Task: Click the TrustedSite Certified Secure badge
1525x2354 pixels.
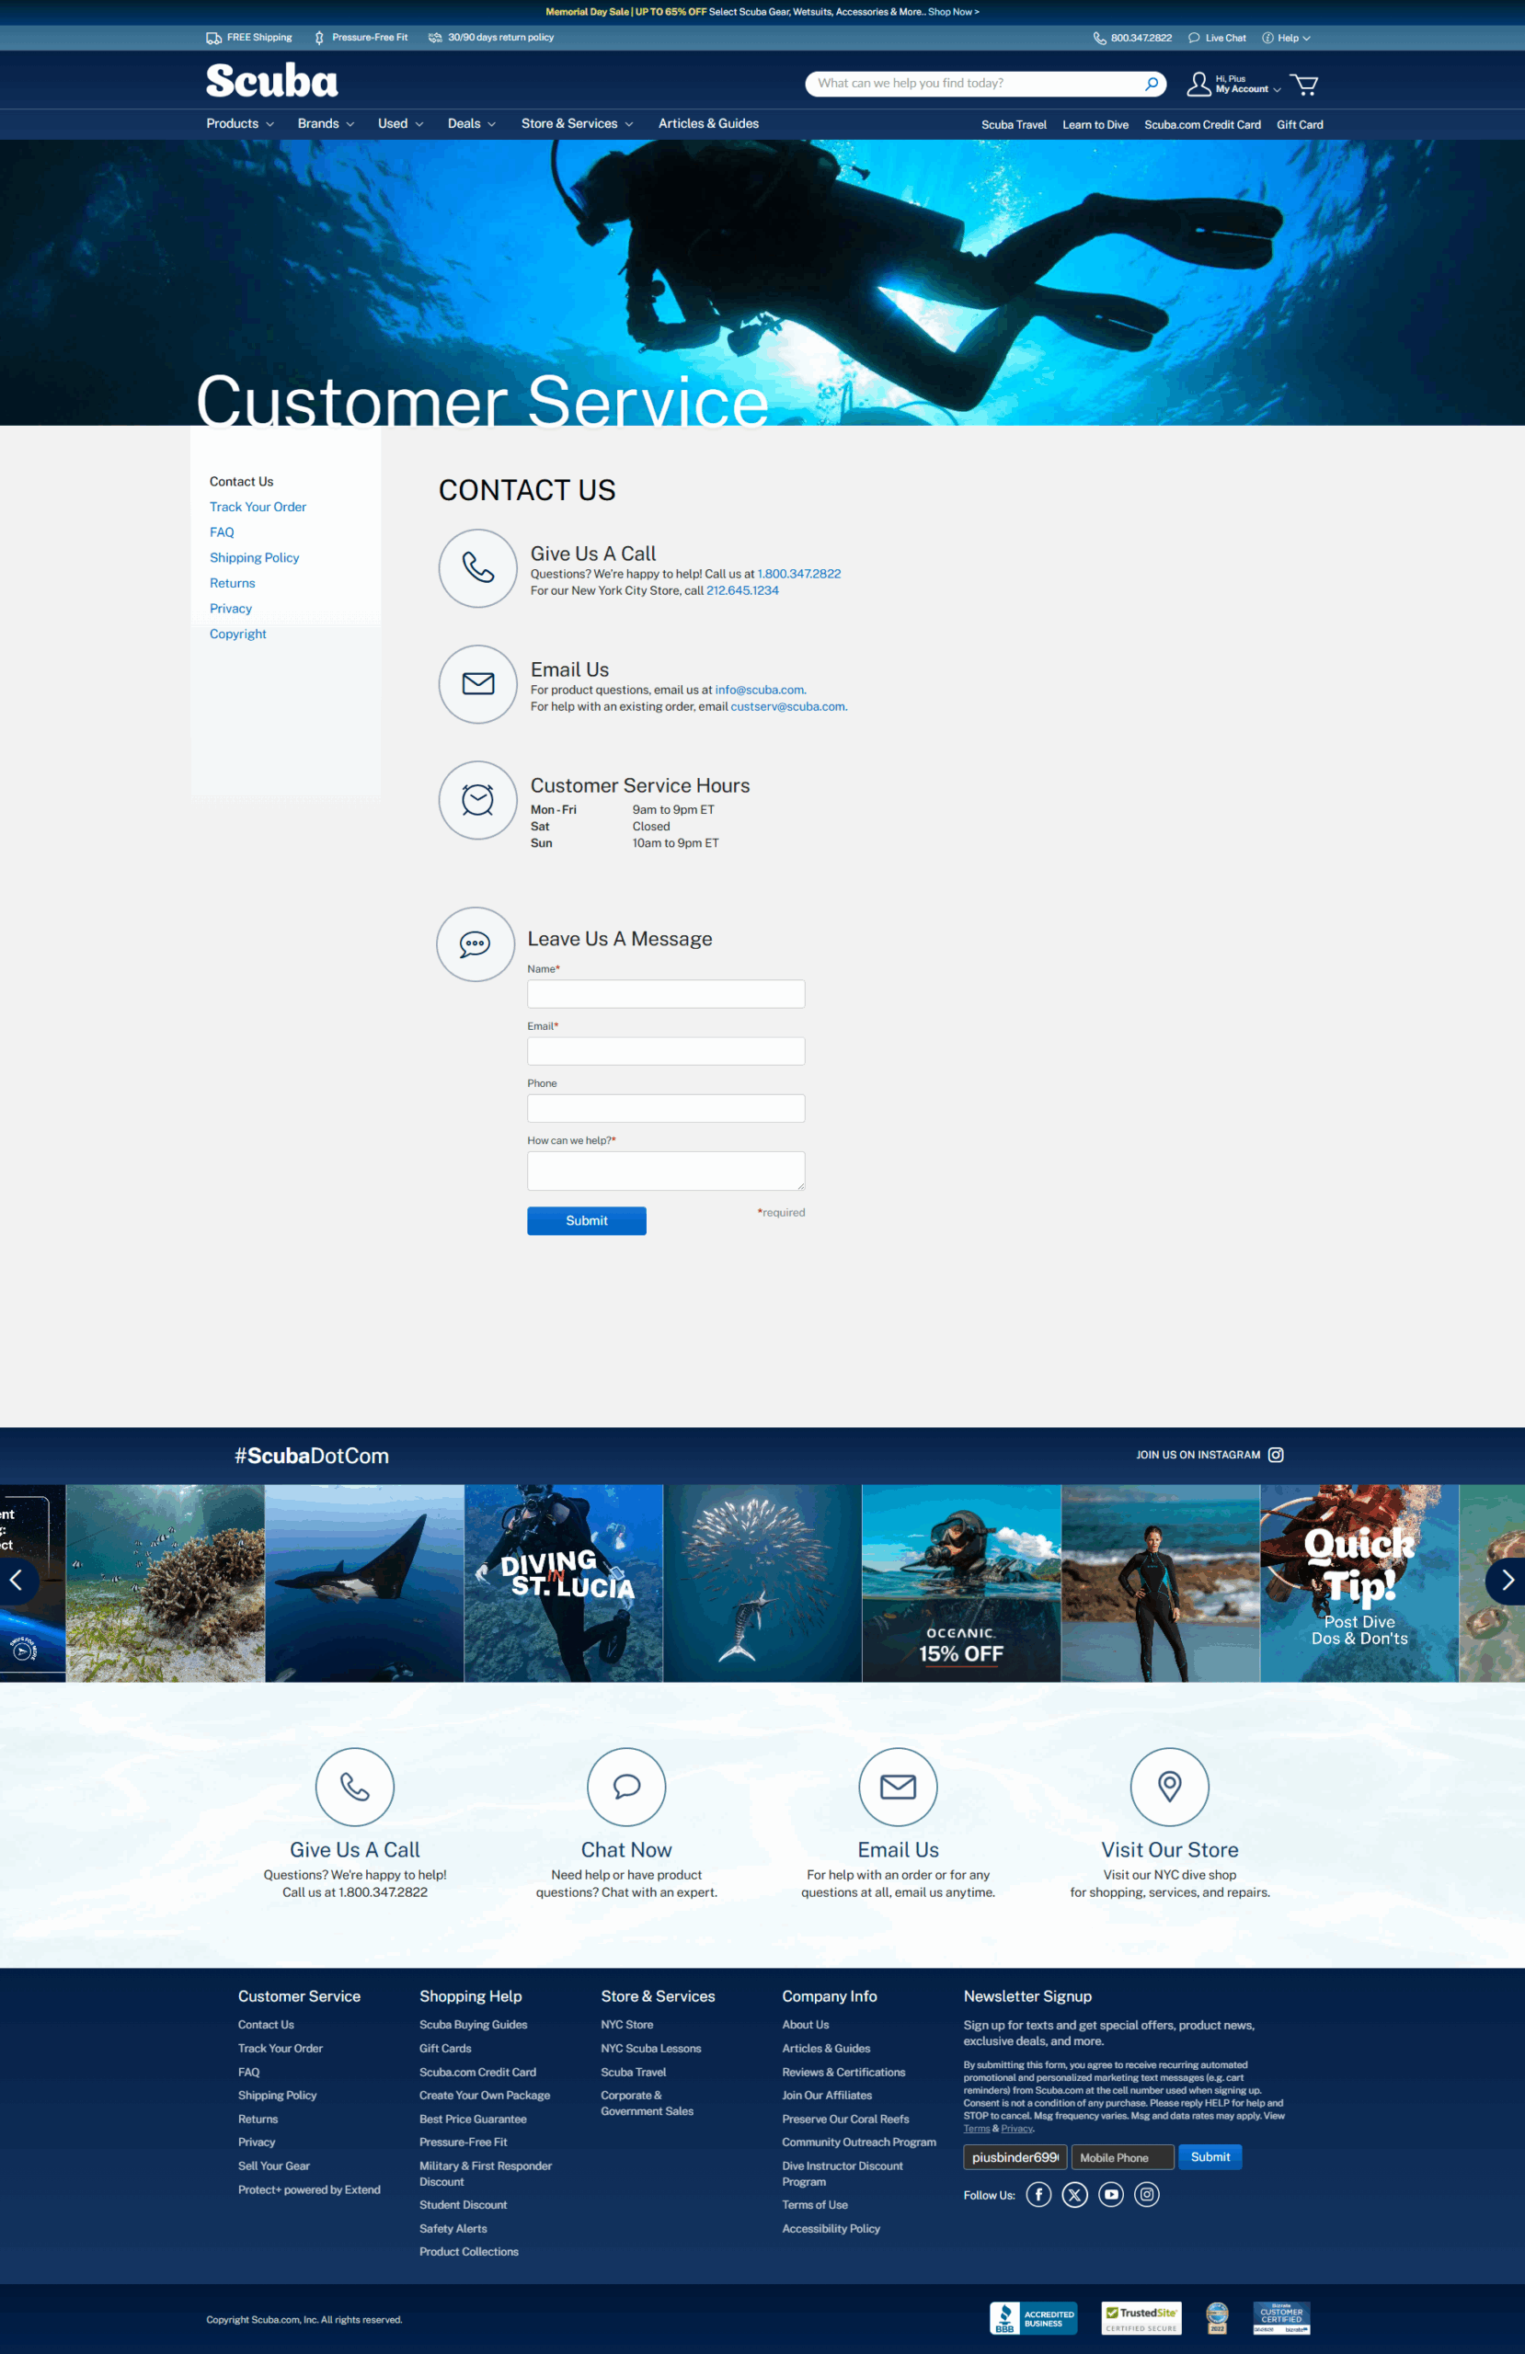Action: (1141, 2317)
